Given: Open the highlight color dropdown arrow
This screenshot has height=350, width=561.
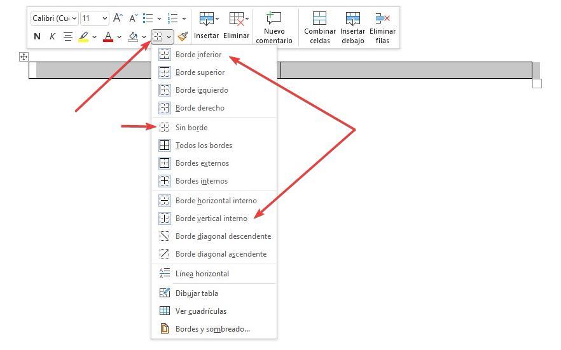Looking at the screenshot, I should tap(94, 37).
